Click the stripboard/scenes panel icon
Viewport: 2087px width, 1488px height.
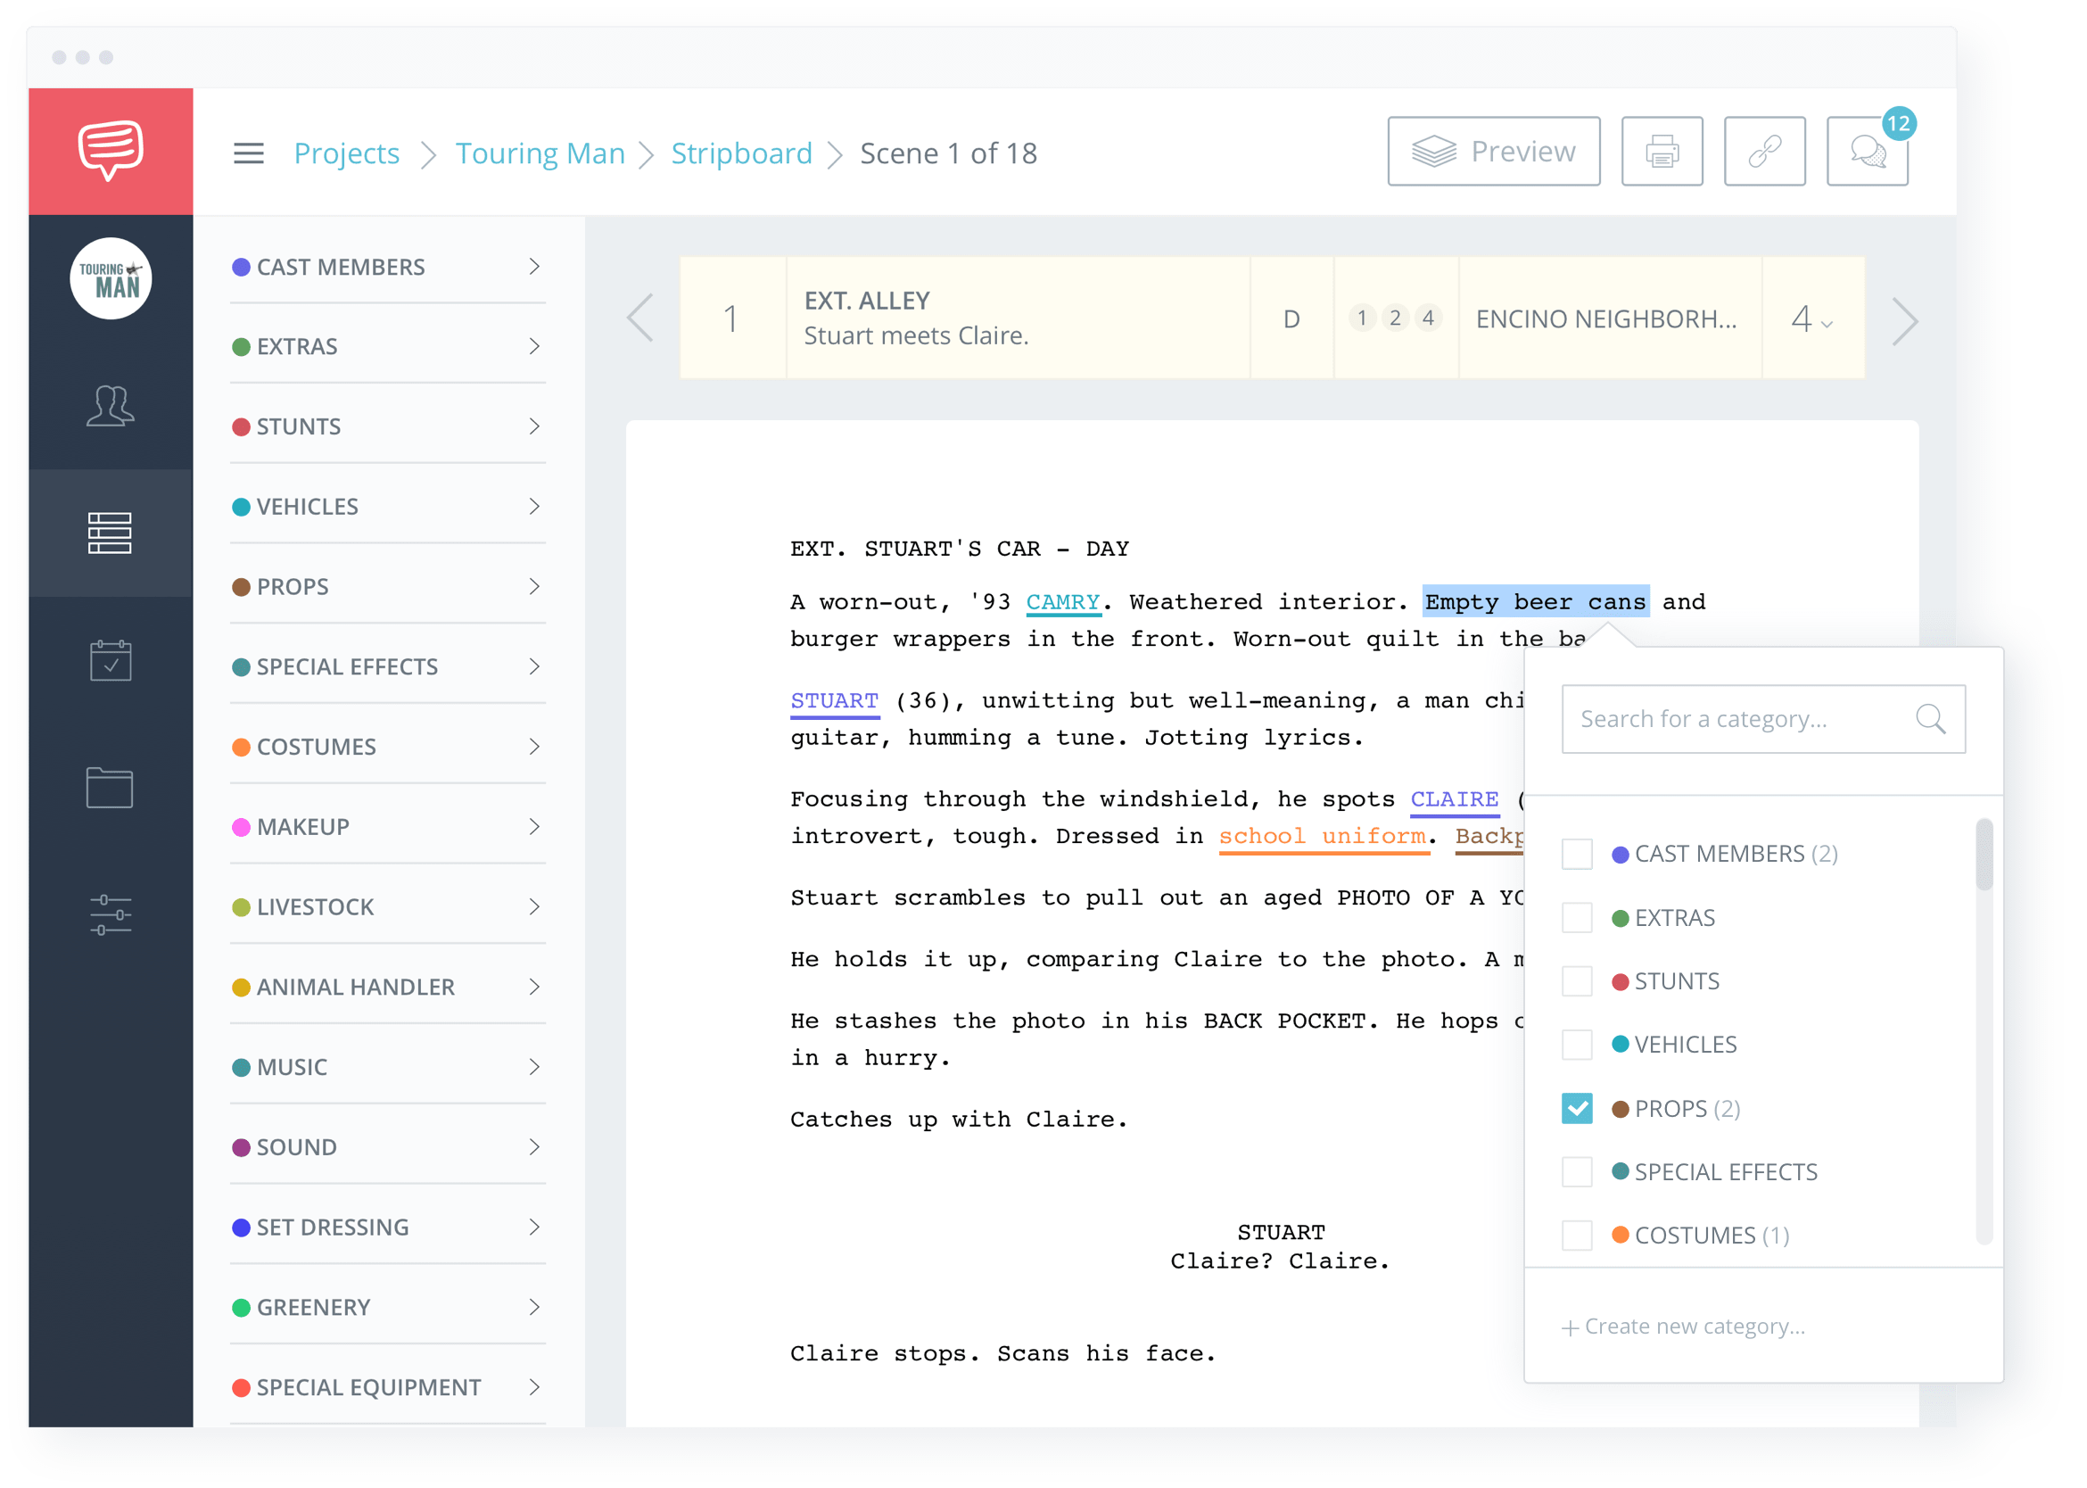[x=106, y=533]
